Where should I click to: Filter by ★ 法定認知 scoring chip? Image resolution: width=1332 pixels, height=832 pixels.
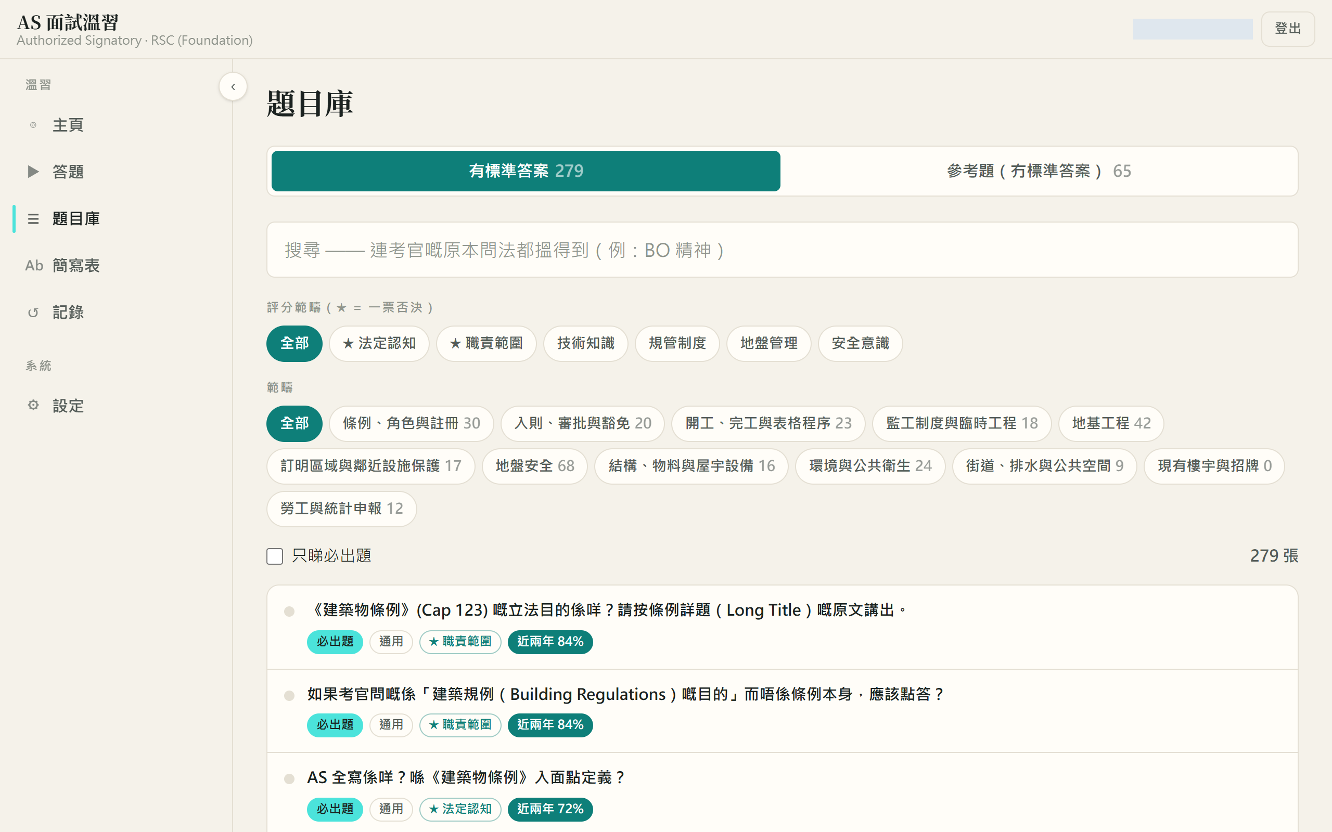click(379, 343)
